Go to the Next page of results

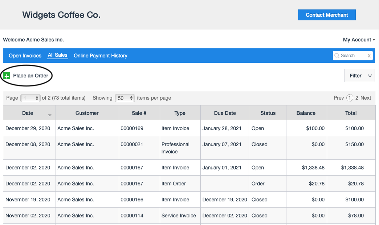[366, 98]
